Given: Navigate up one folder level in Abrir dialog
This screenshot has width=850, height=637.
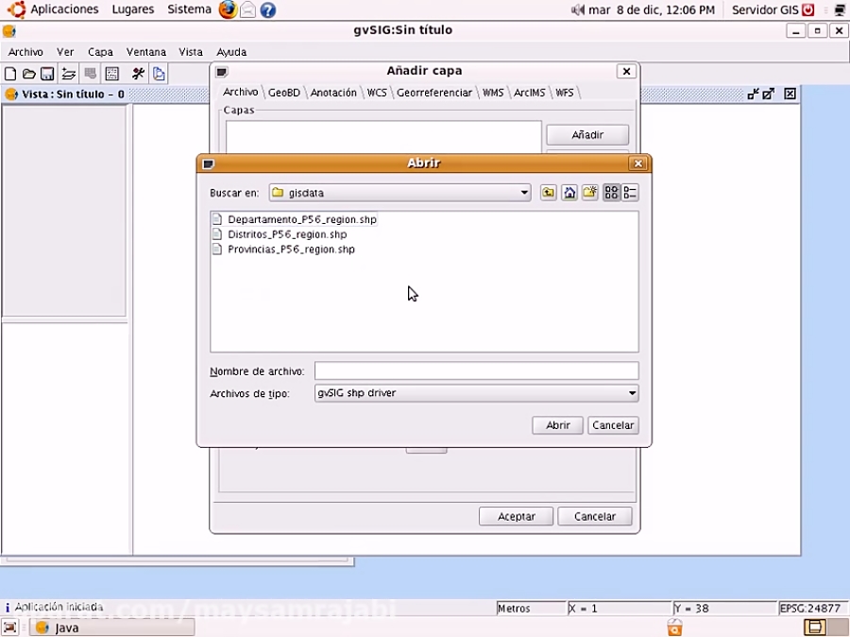Looking at the screenshot, I should tap(549, 193).
